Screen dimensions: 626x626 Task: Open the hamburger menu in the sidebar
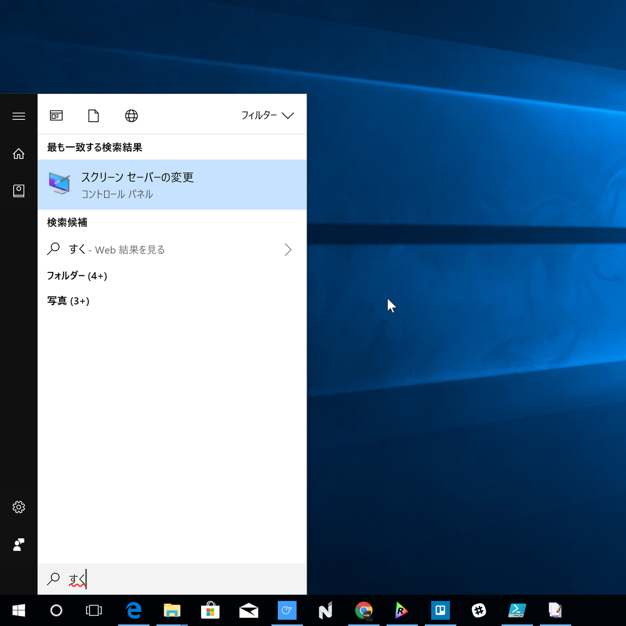point(19,116)
